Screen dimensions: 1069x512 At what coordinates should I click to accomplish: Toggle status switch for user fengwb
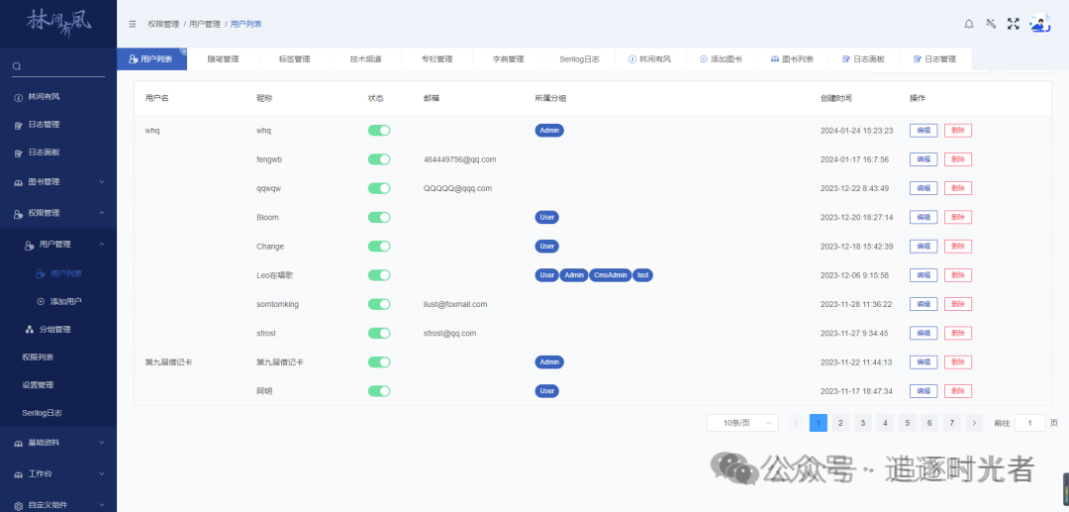tap(379, 159)
